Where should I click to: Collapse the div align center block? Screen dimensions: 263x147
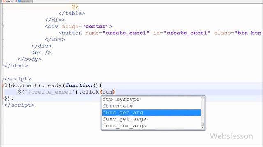(2, 26)
